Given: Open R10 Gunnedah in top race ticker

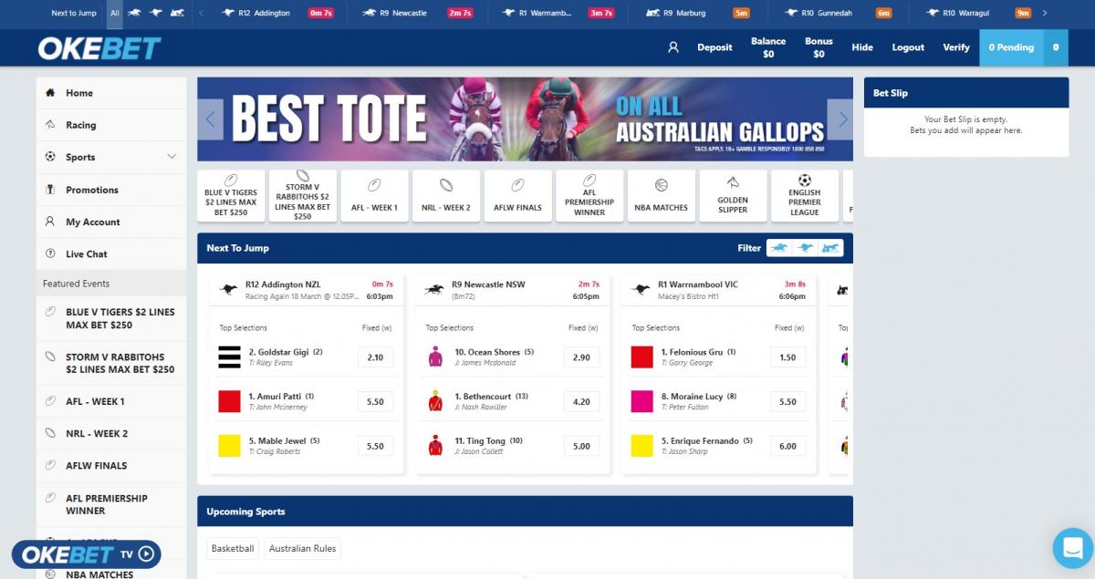Looking at the screenshot, I should point(839,14).
